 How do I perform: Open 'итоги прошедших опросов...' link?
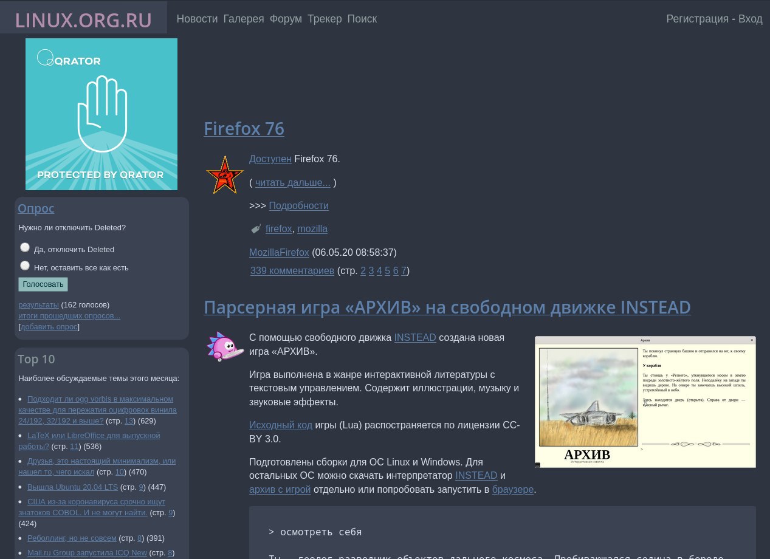click(69, 316)
